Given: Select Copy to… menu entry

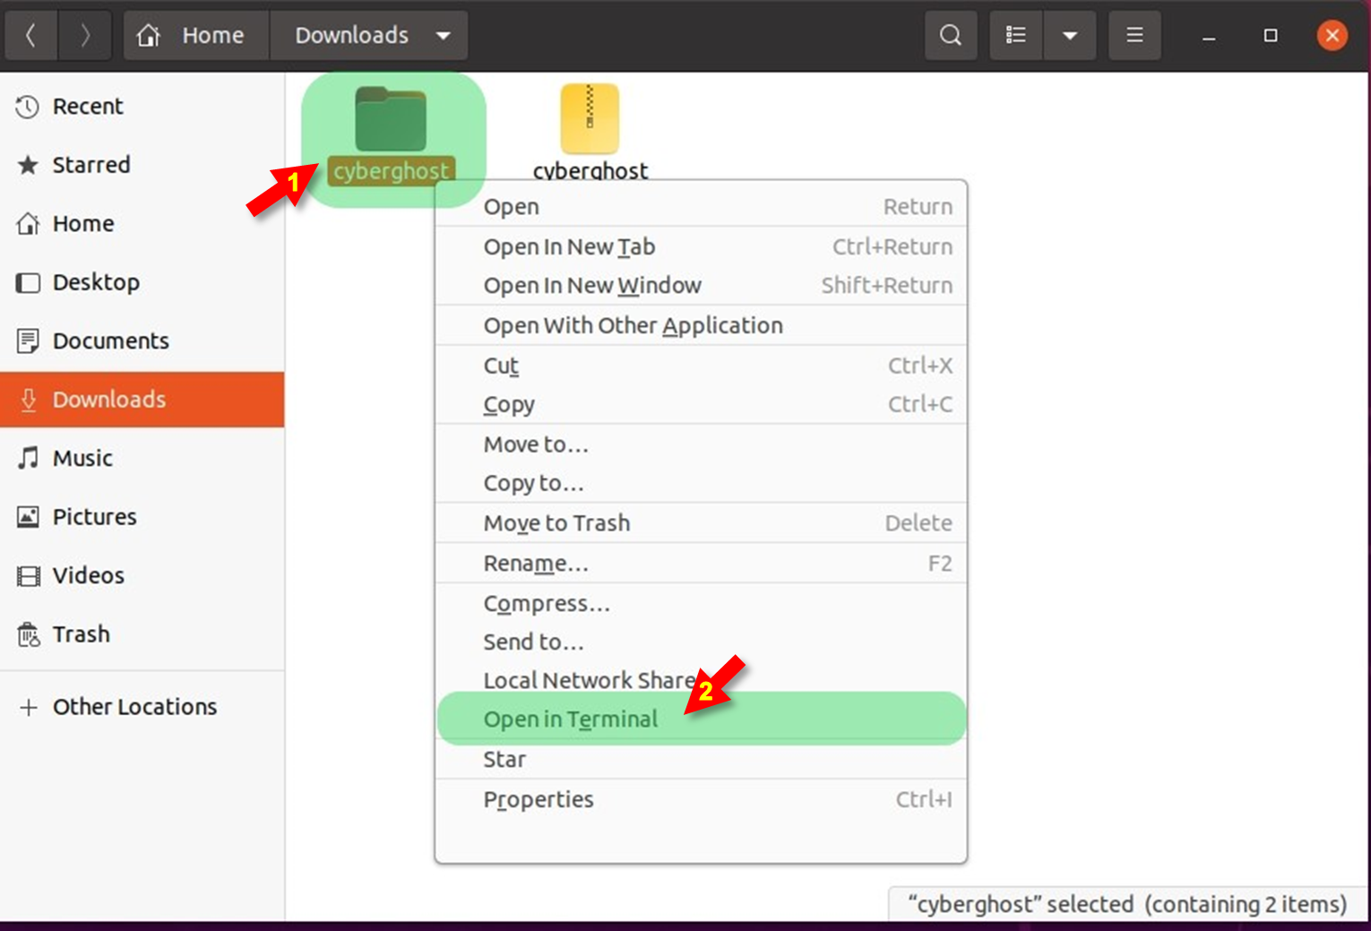Looking at the screenshot, I should coord(701,483).
